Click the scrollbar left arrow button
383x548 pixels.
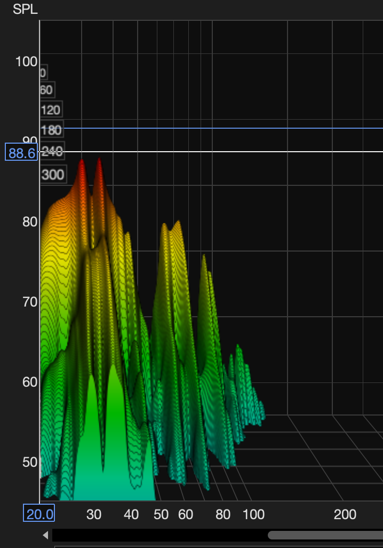45,535
